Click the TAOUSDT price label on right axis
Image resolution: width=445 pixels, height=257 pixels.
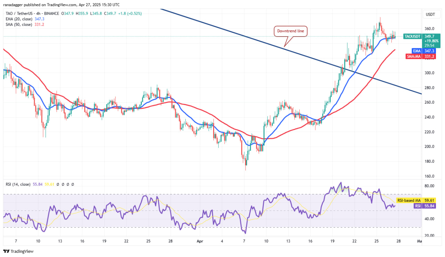coord(412,36)
